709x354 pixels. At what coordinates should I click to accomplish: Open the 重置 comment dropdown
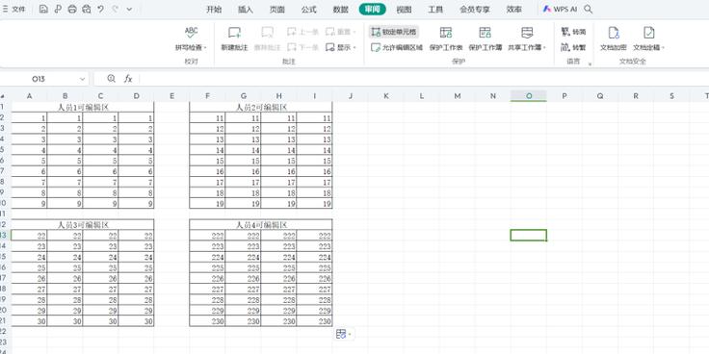pyautogui.click(x=341, y=32)
